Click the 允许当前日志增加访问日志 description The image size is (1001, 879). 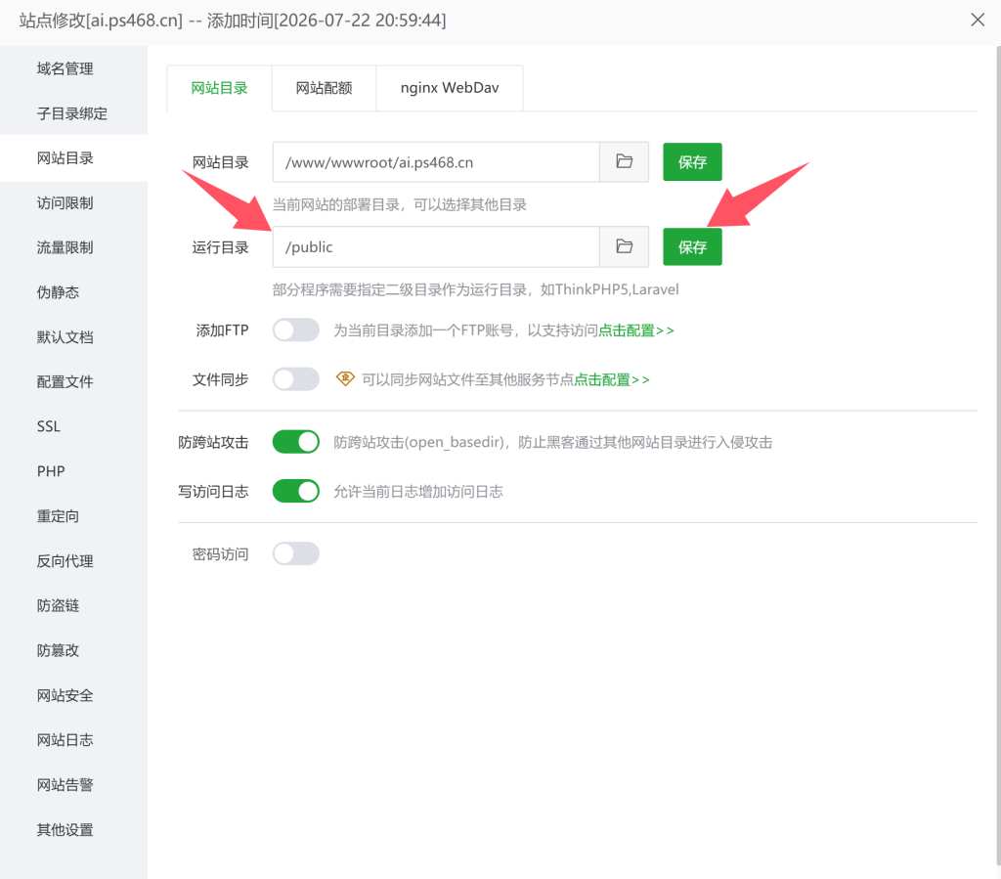click(x=418, y=492)
